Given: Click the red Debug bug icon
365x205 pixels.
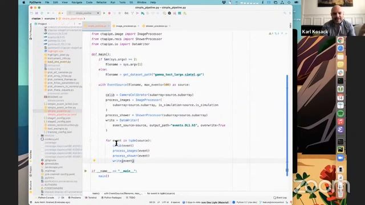Looking at the screenshot, I should point(109,13).
